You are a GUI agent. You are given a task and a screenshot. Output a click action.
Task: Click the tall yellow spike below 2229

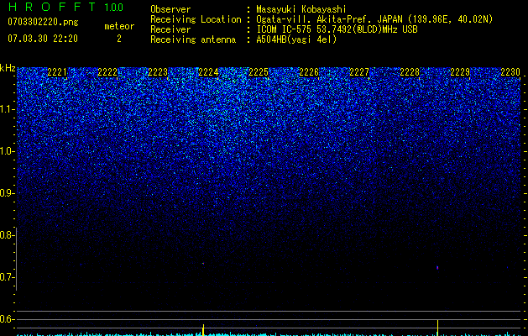coord(437,328)
